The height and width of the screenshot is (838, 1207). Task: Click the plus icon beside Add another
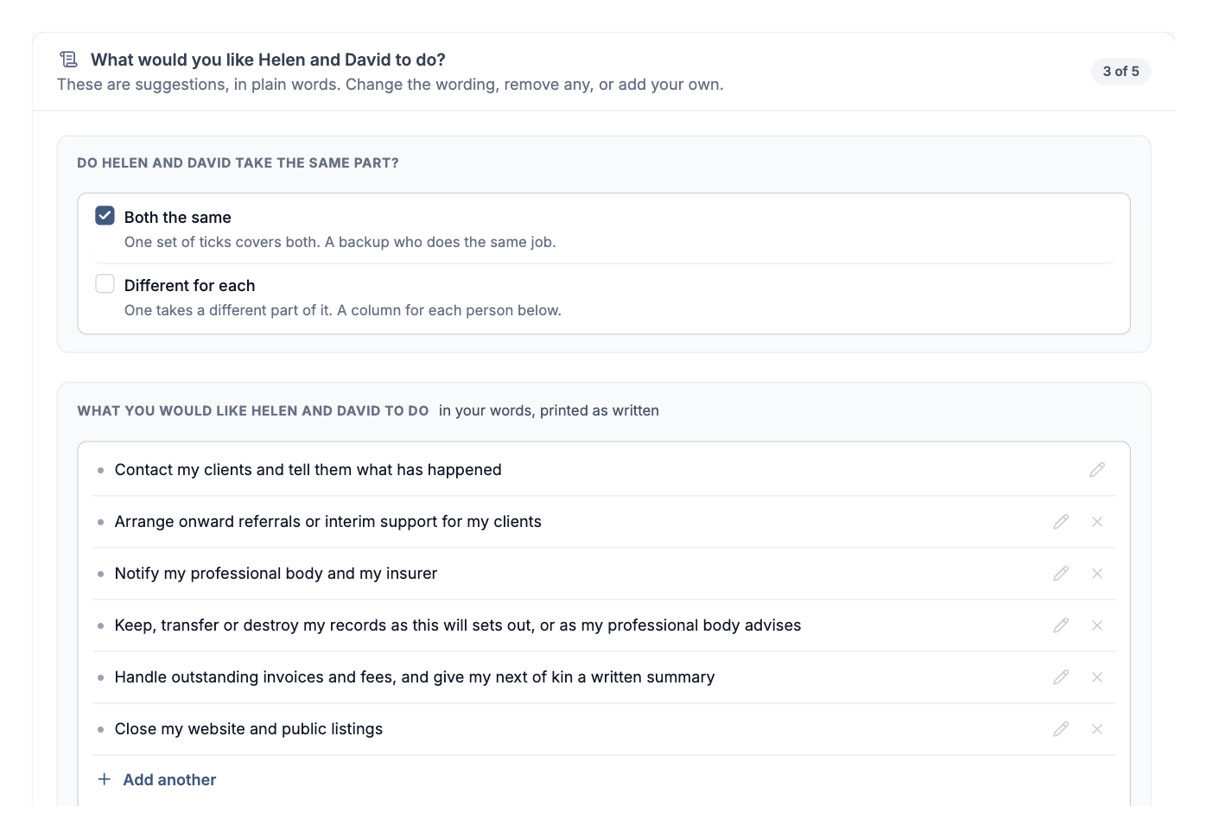coord(105,779)
